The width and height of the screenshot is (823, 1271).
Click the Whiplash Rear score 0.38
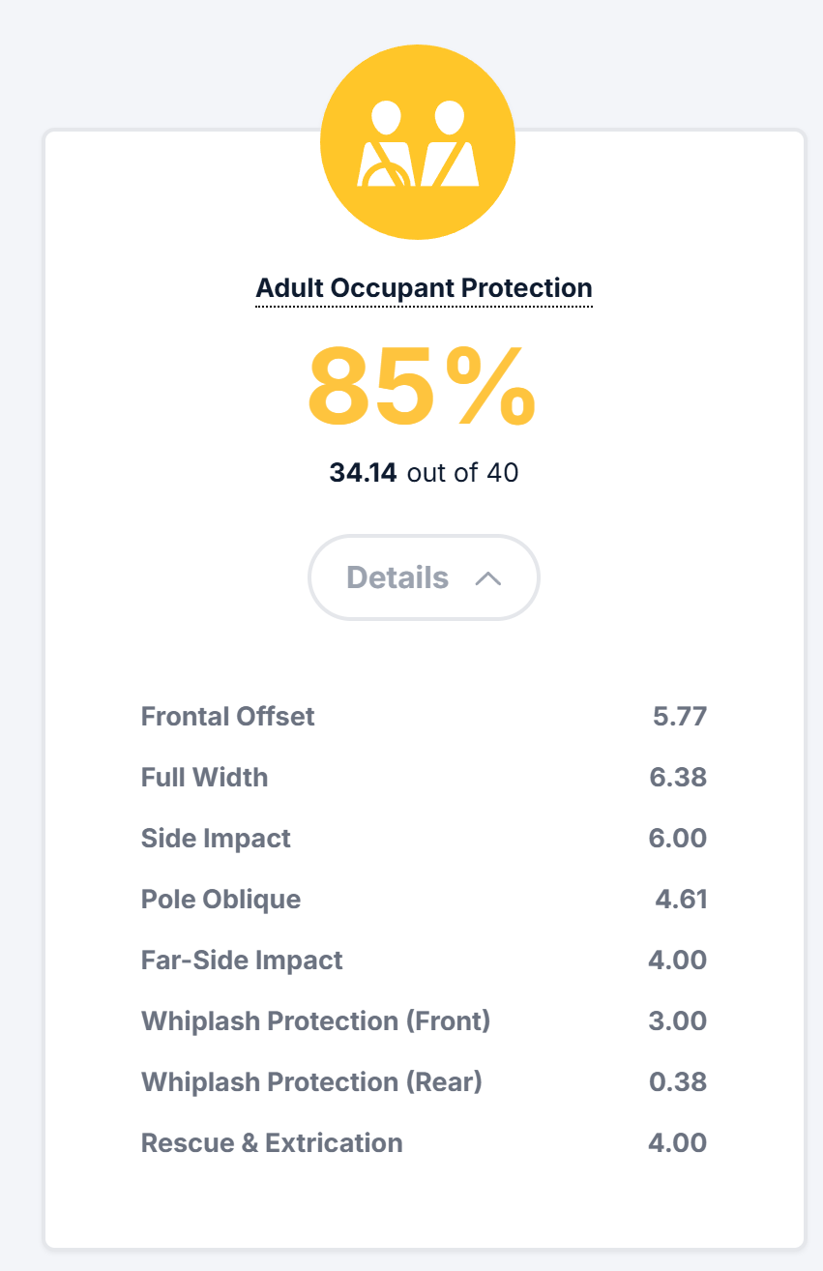click(678, 1082)
